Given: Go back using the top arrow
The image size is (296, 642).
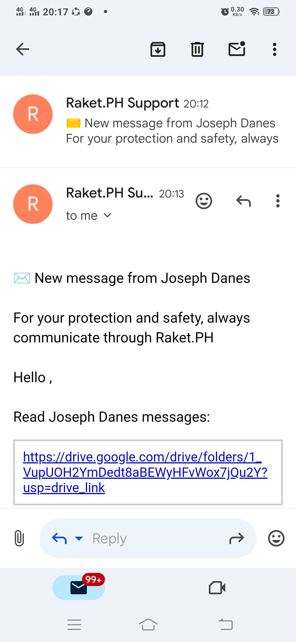Looking at the screenshot, I should tap(22, 49).
